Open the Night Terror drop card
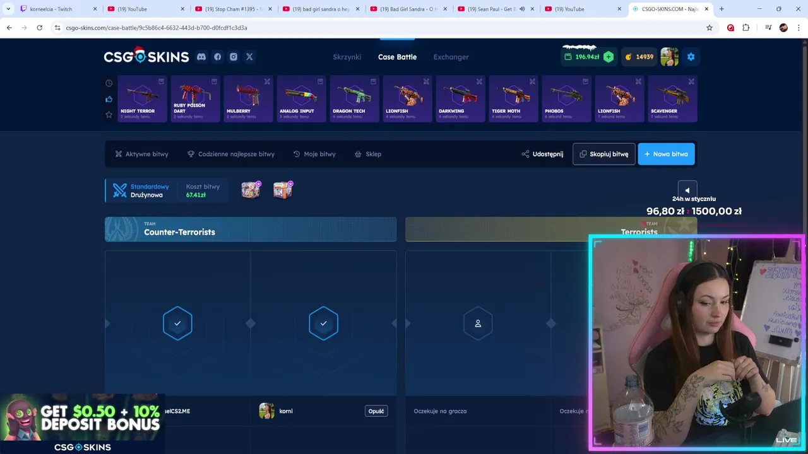 coord(142,98)
